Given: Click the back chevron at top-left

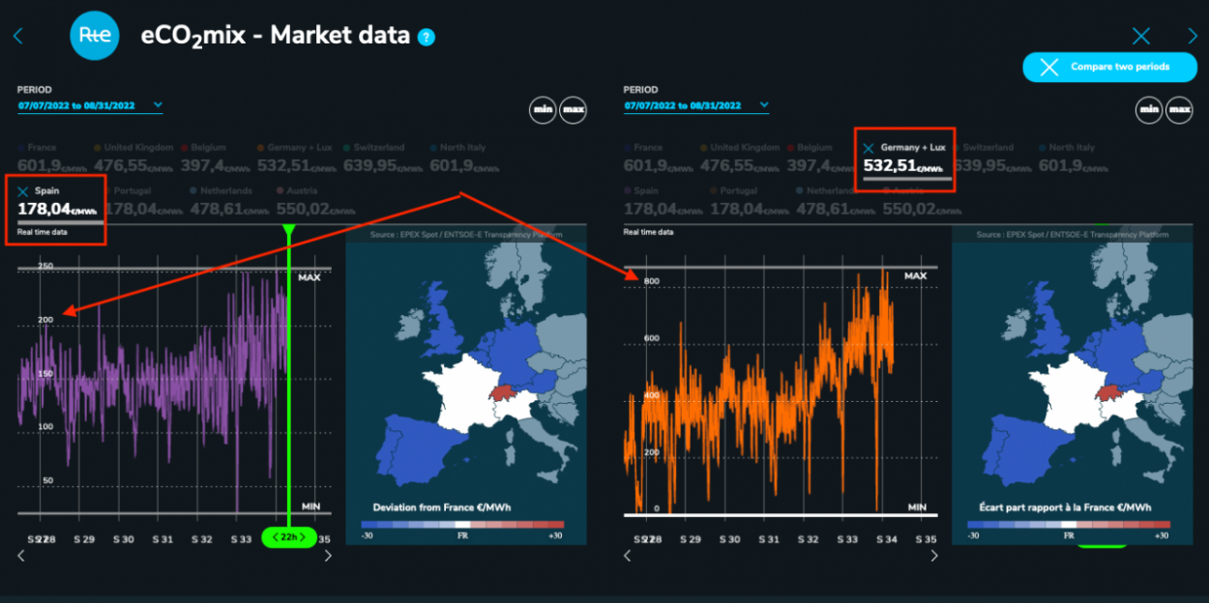Looking at the screenshot, I should point(17,36).
